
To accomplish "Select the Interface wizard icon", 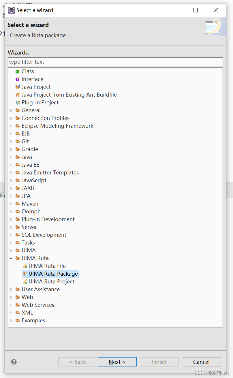I will 18,79.
